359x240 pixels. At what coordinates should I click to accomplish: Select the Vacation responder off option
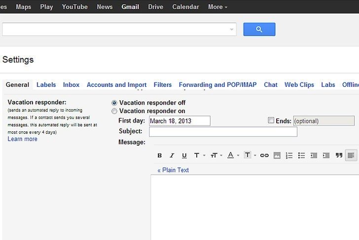(114, 103)
